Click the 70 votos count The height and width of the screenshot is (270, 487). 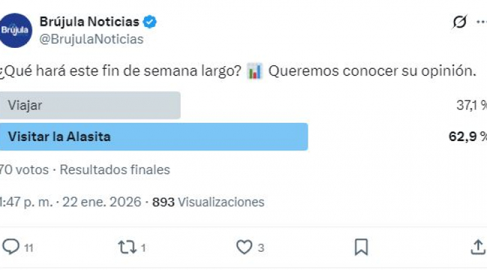[x=24, y=169]
